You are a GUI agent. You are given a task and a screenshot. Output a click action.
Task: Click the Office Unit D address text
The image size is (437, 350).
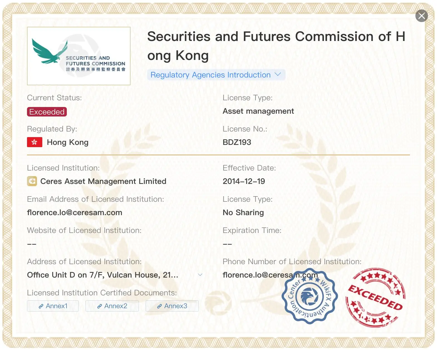click(x=103, y=275)
